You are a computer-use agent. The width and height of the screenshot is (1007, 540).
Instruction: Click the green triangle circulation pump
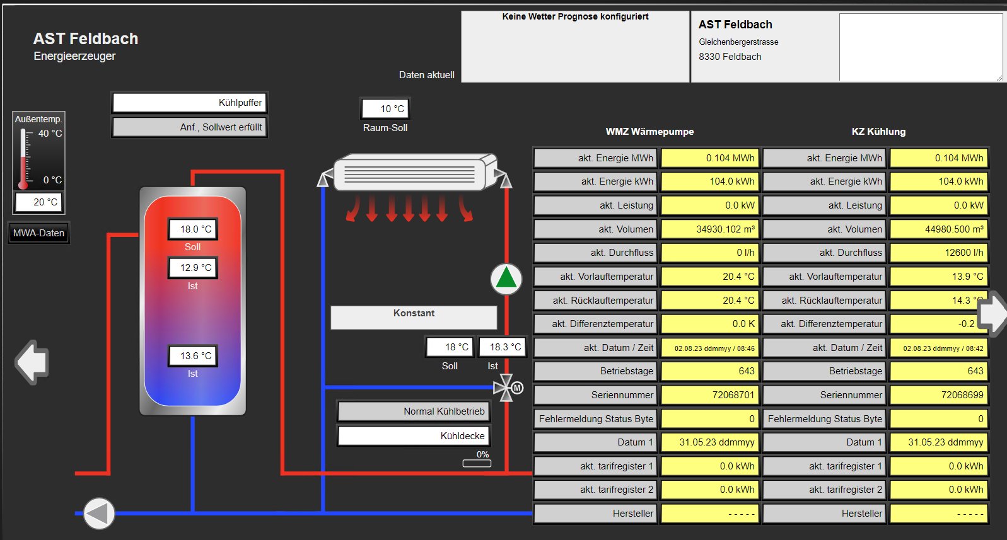(x=506, y=279)
